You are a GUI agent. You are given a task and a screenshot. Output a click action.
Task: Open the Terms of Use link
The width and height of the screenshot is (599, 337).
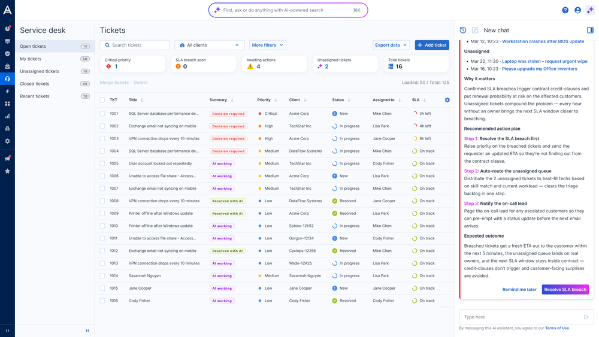556,328
